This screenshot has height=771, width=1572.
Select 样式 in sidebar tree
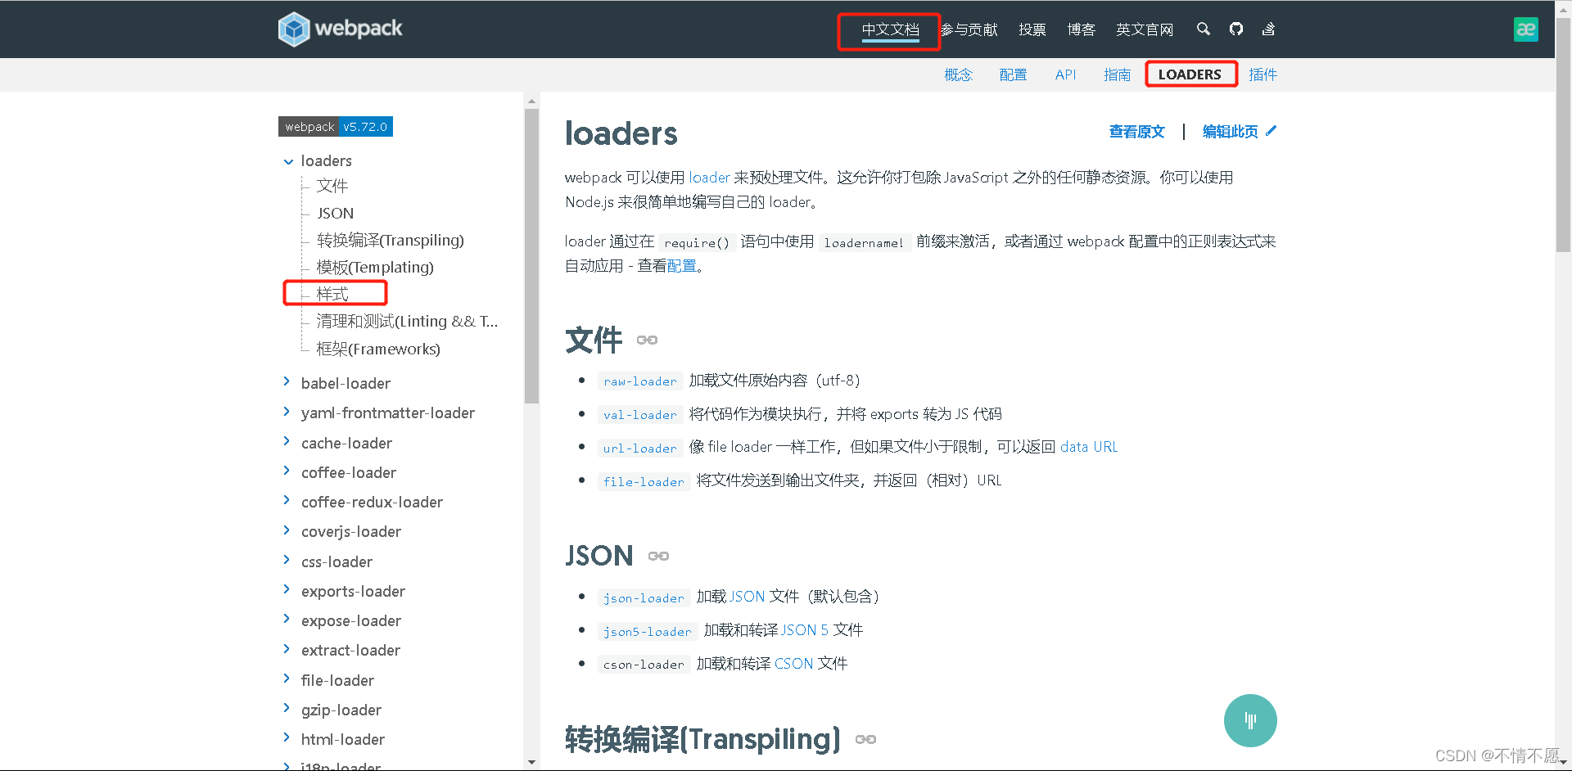(x=332, y=294)
